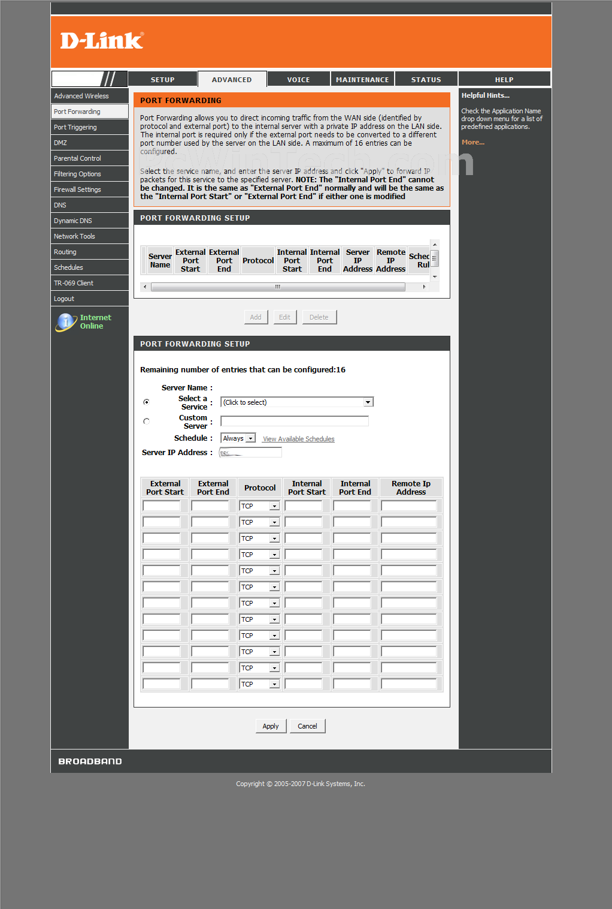Open first row TCP protocol dropdown
Image resolution: width=612 pixels, height=909 pixels.
pos(259,506)
